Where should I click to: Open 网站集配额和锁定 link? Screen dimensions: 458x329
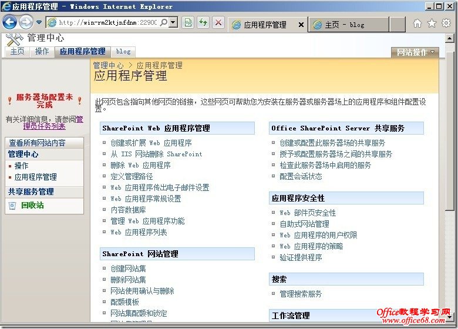point(139,313)
